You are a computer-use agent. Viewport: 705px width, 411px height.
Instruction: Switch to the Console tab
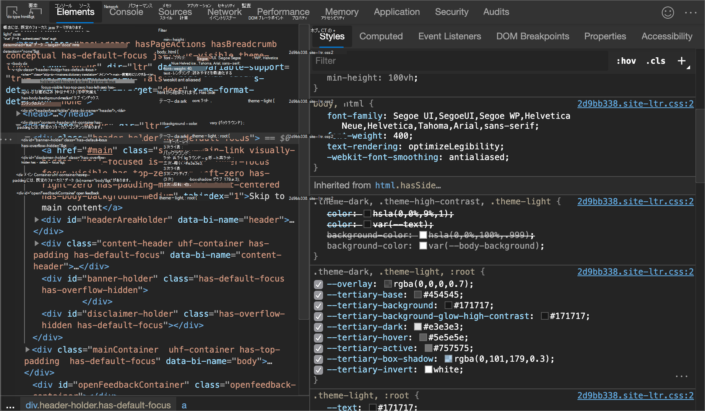[x=126, y=12]
